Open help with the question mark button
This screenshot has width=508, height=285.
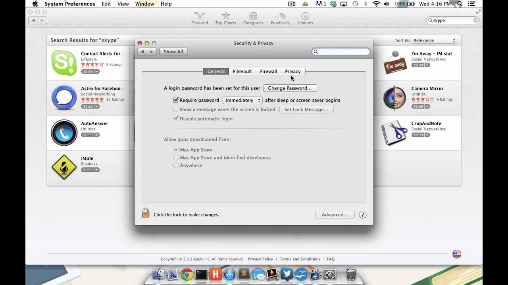click(x=362, y=215)
